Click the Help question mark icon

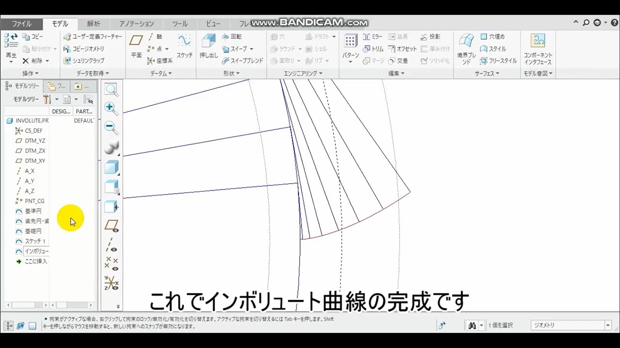click(x=614, y=23)
